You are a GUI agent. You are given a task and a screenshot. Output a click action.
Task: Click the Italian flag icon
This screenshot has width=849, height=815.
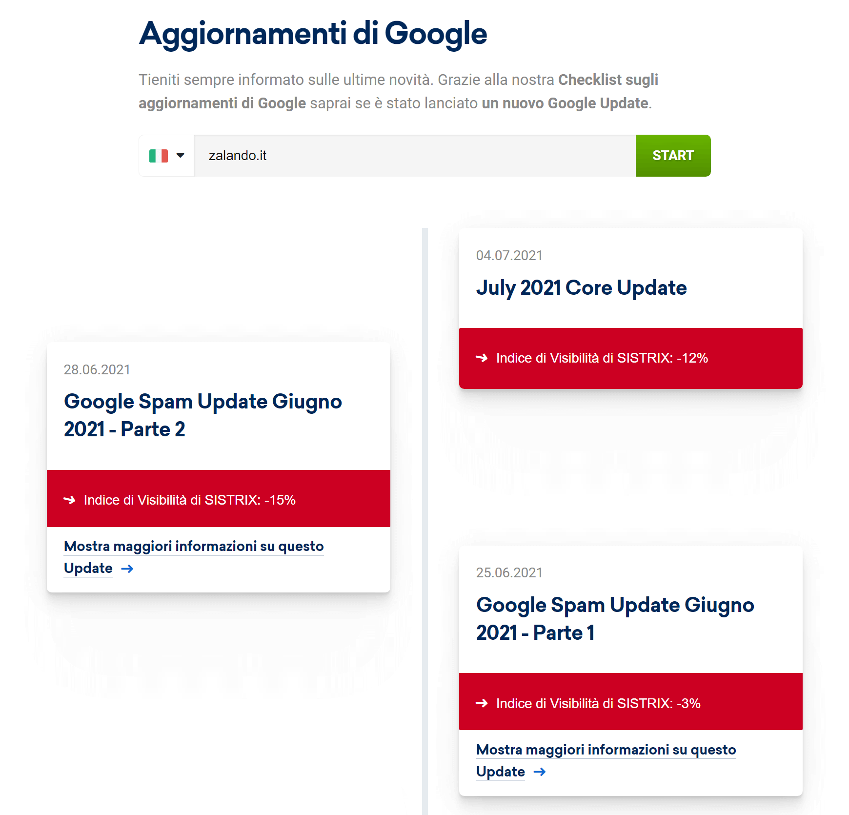point(159,156)
